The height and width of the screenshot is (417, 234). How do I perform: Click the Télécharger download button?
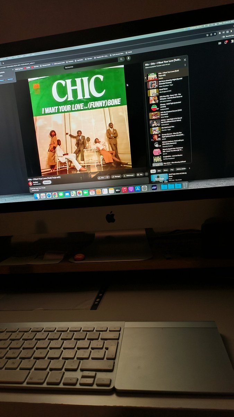[x=129, y=176]
